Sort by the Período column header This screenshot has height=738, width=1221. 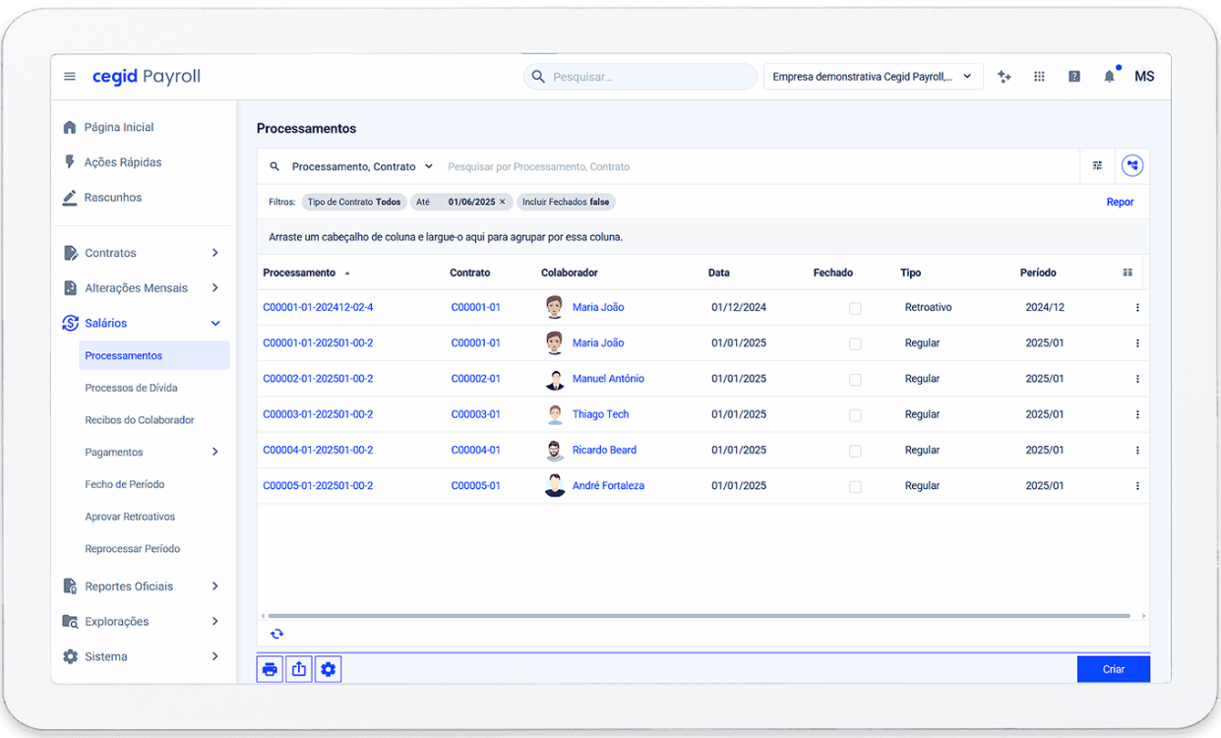[x=1038, y=273]
